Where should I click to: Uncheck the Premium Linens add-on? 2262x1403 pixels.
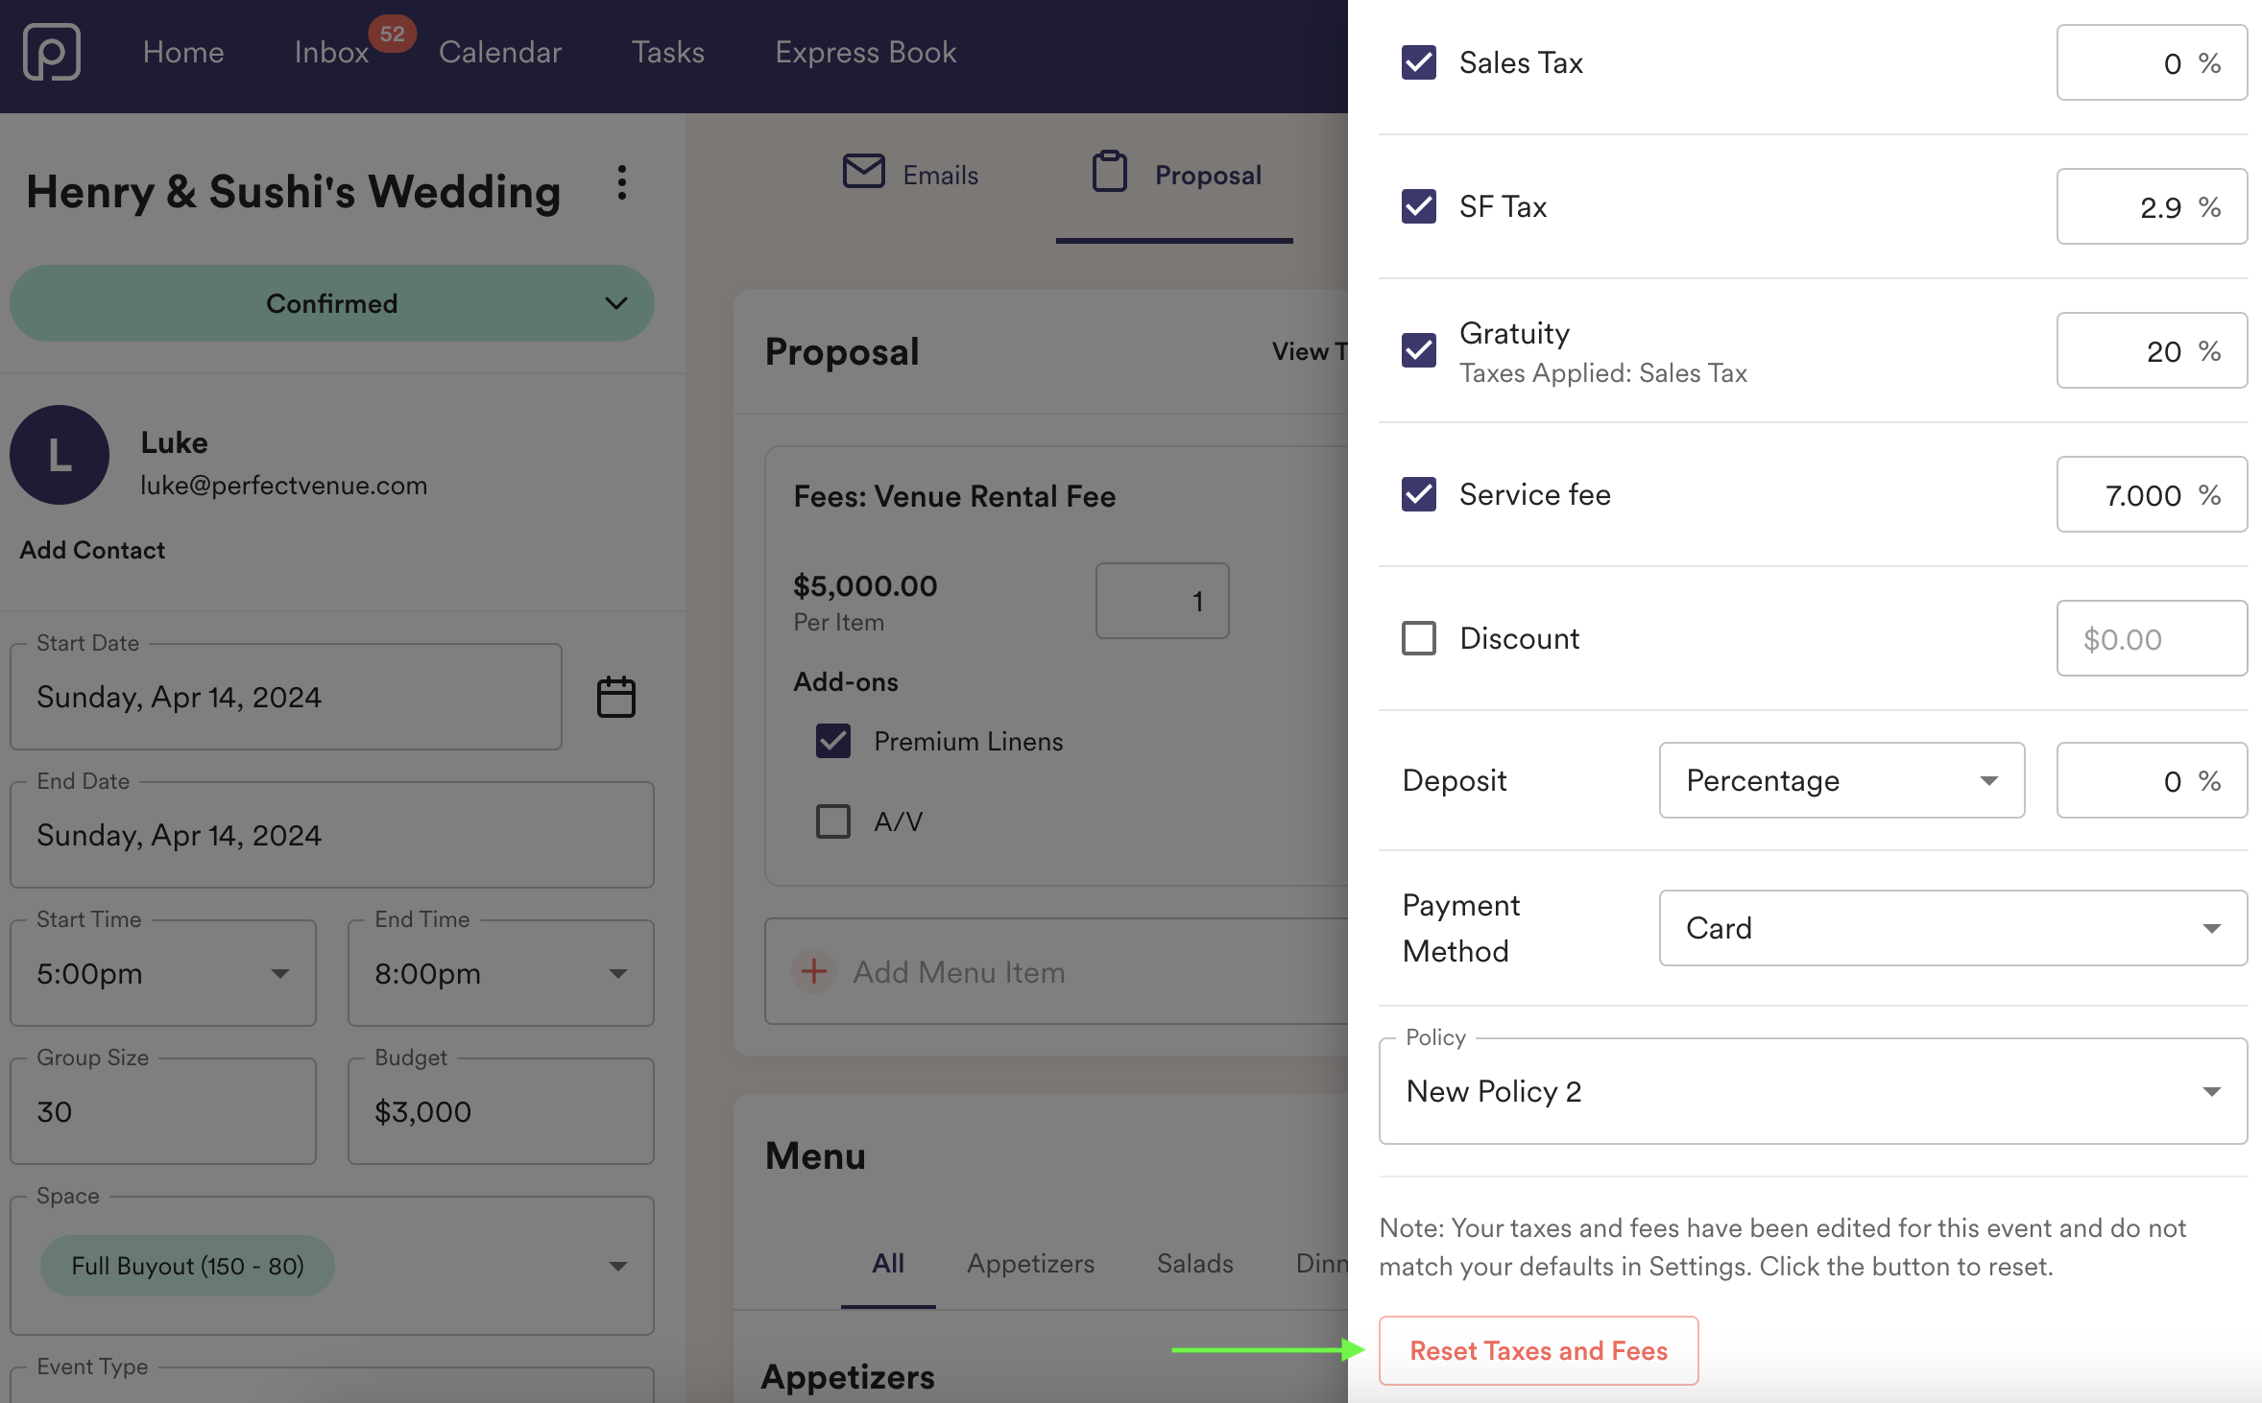[x=832, y=740]
